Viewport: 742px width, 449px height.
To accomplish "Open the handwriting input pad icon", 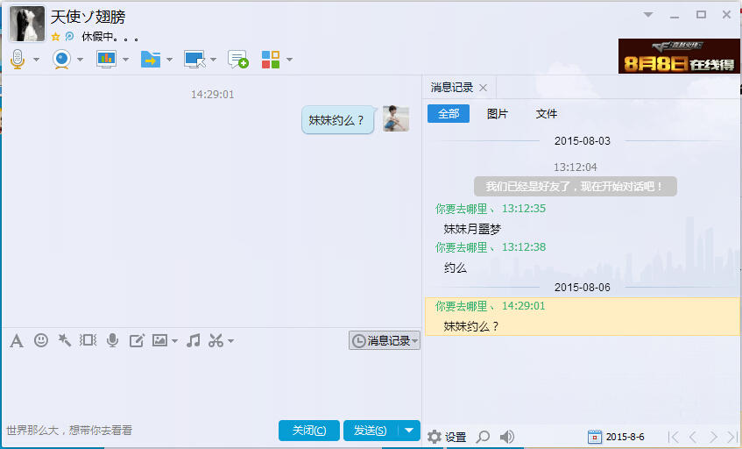I will [137, 340].
